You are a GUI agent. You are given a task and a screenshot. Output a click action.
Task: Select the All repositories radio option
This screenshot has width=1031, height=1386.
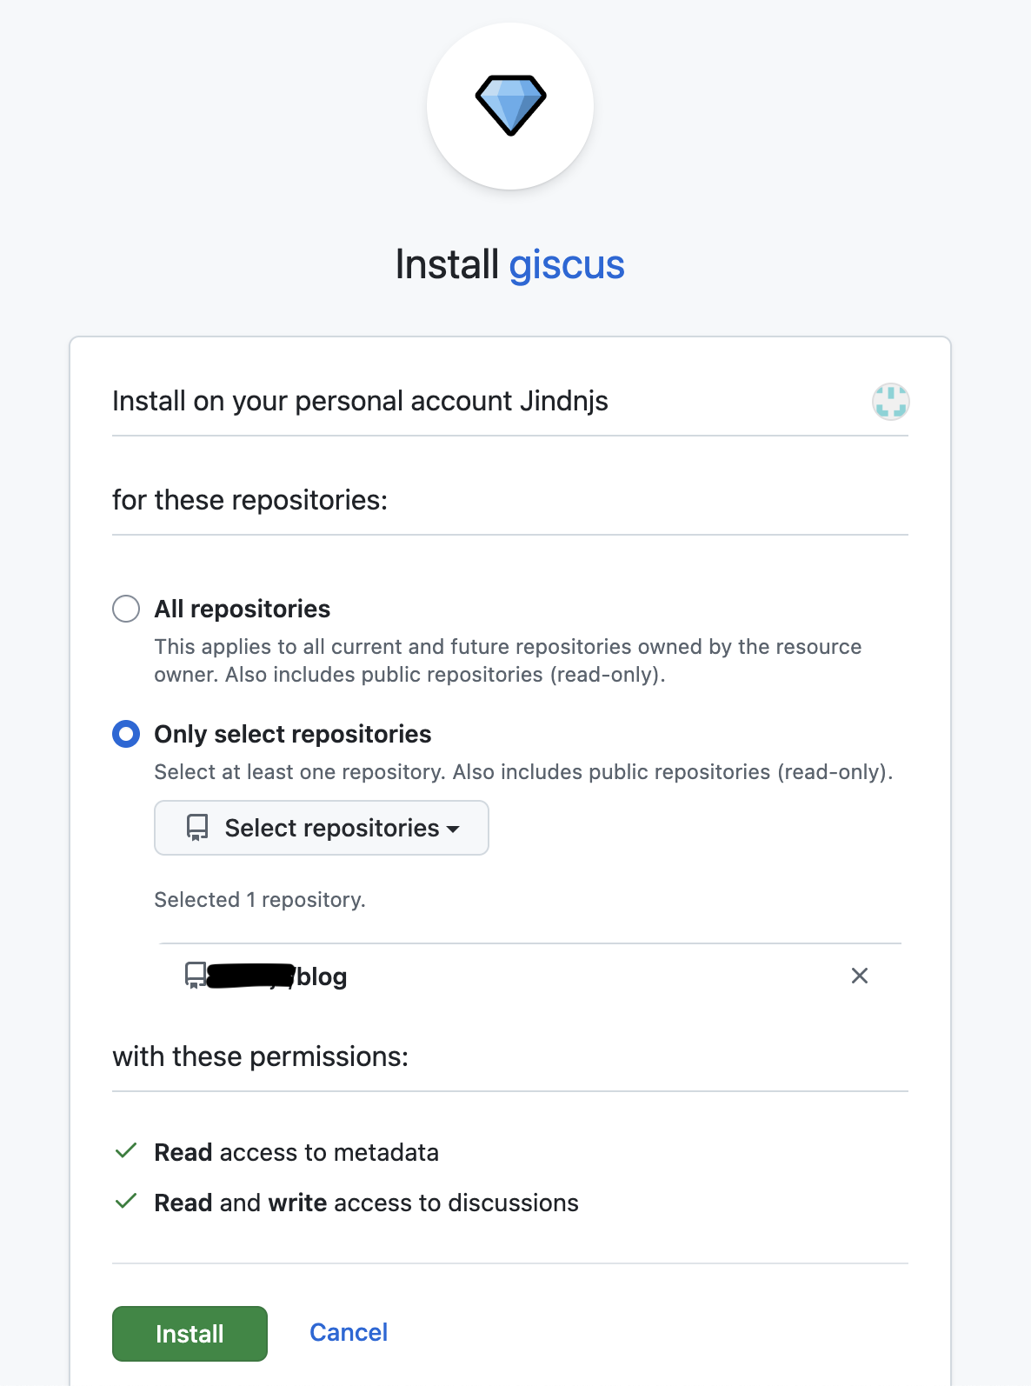coord(126,609)
